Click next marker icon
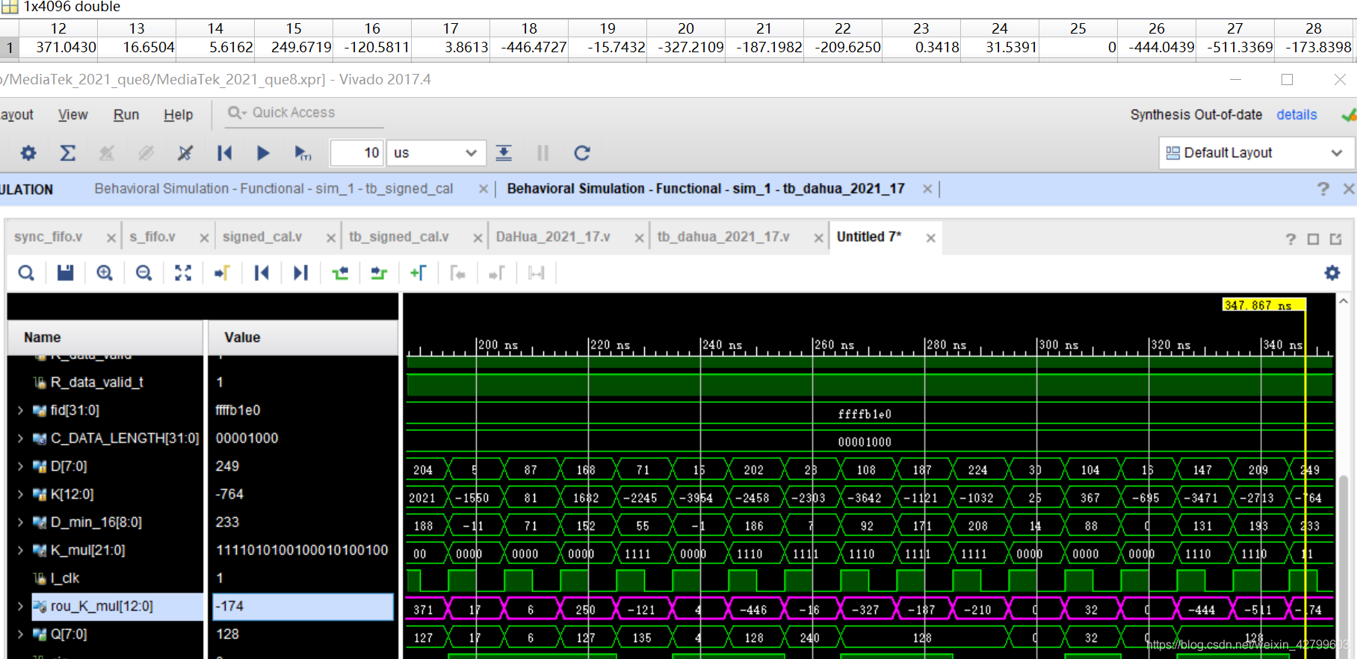The height and width of the screenshot is (659, 1357). pyautogui.click(x=497, y=273)
